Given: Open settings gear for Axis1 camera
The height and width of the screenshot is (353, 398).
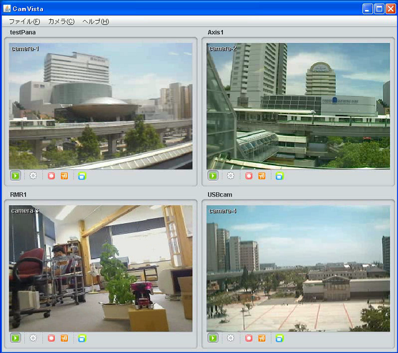Looking at the screenshot, I should (230, 176).
